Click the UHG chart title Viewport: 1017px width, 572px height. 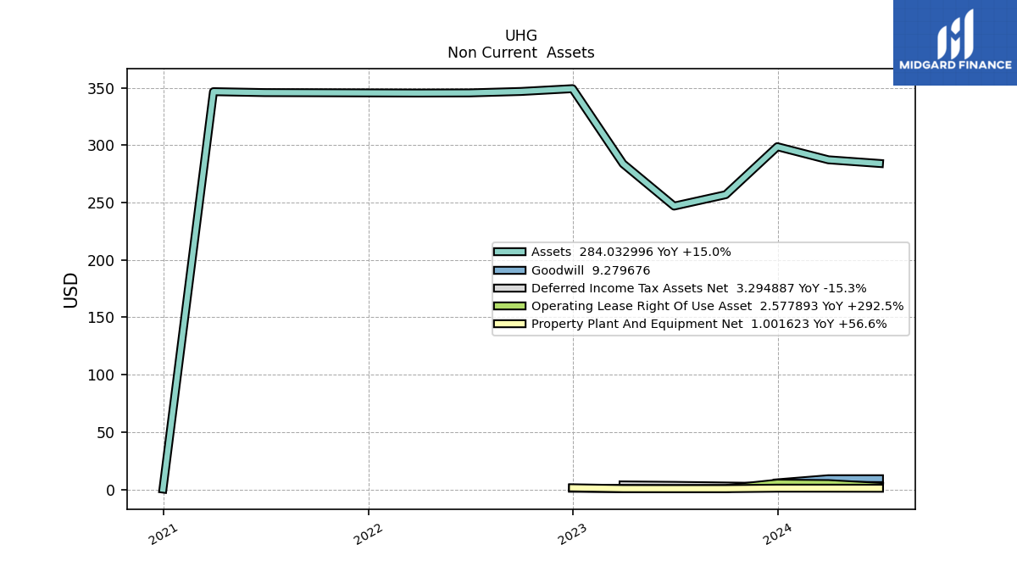521,36
